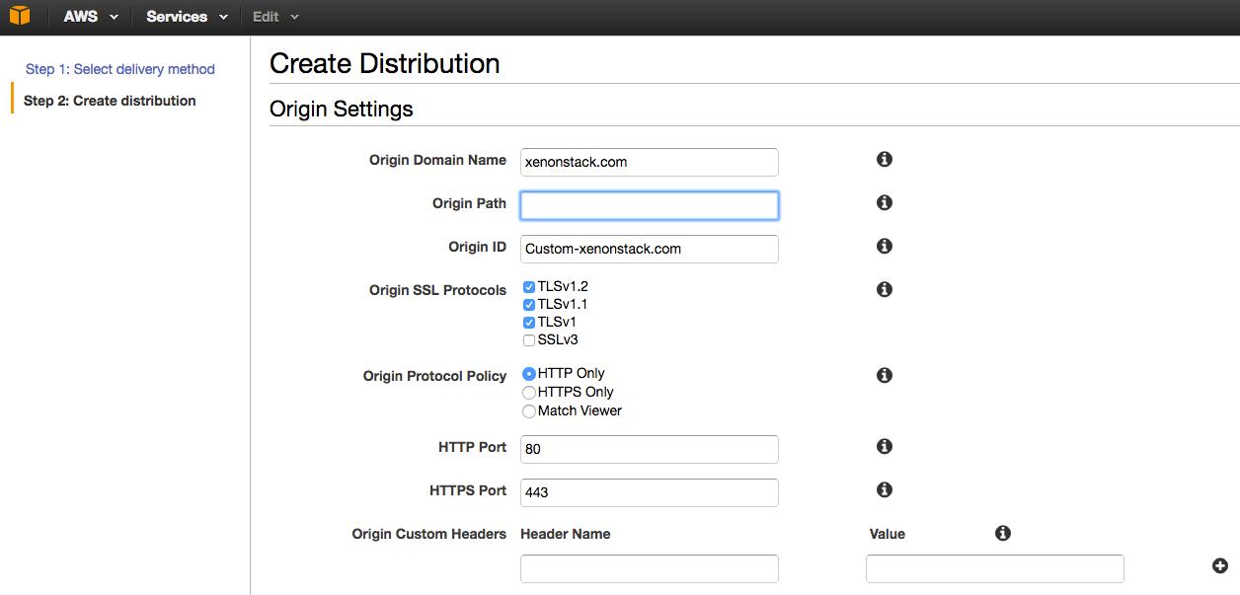Click the Header Name input field
1240x595 pixels.
pos(649,568)
